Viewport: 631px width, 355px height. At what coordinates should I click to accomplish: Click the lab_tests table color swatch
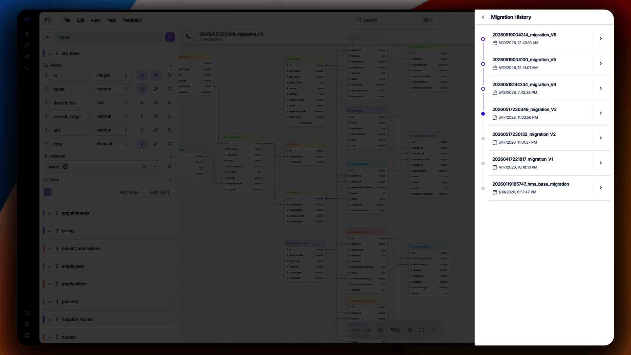48,192
